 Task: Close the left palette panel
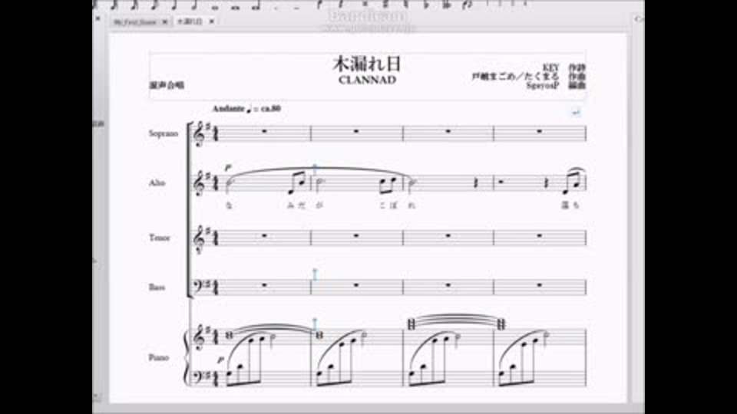coord(97,18)
